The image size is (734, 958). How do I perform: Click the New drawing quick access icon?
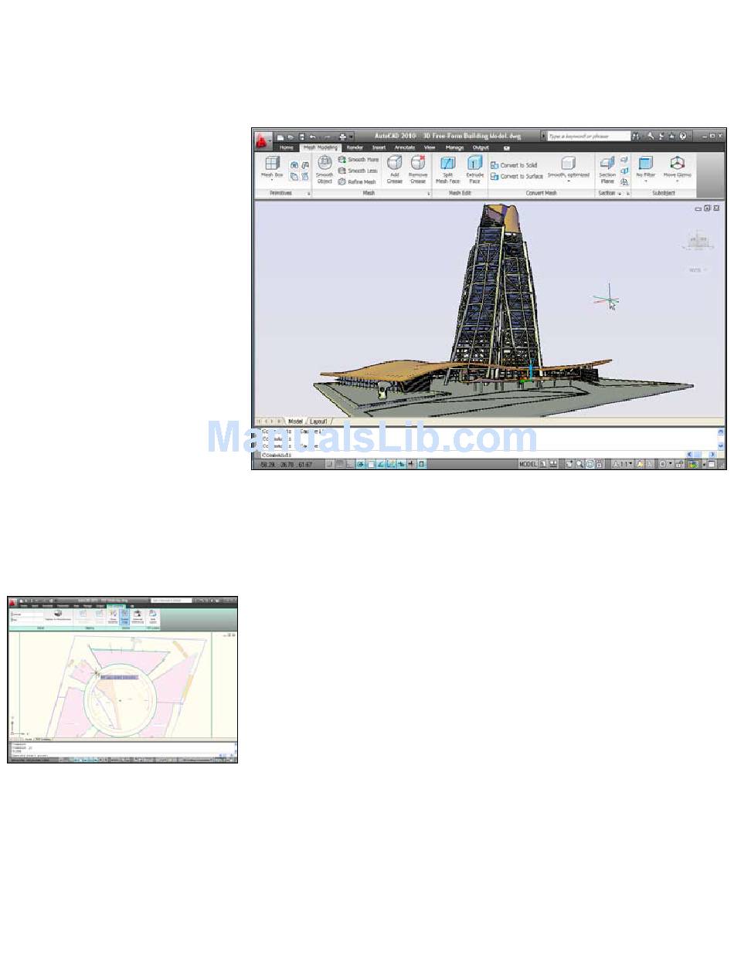click(281, 137)
